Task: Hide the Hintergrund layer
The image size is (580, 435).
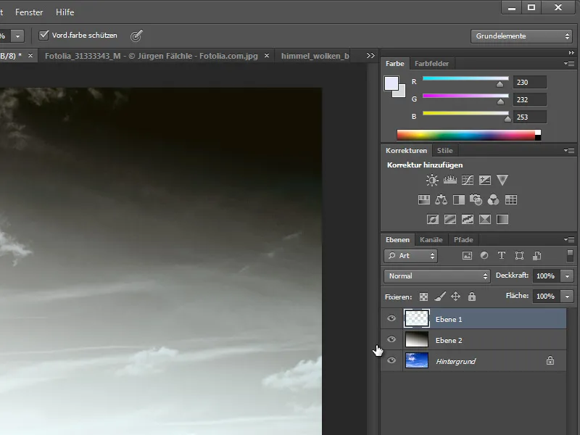Action: pos(391,360)
